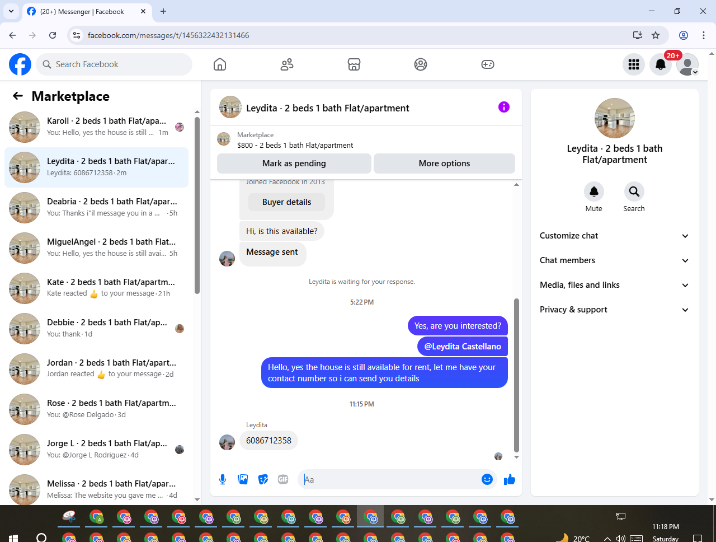Open the Windows taskbar search icon

41,538
